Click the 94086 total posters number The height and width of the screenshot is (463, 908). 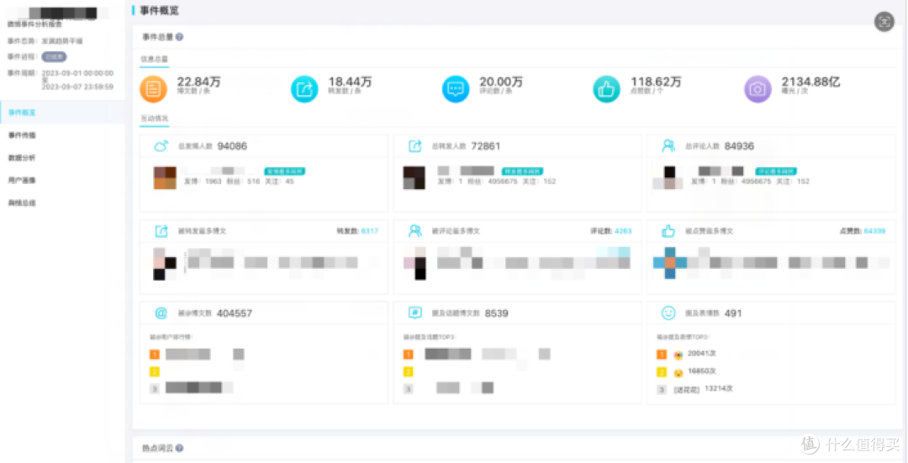(232, 146)
